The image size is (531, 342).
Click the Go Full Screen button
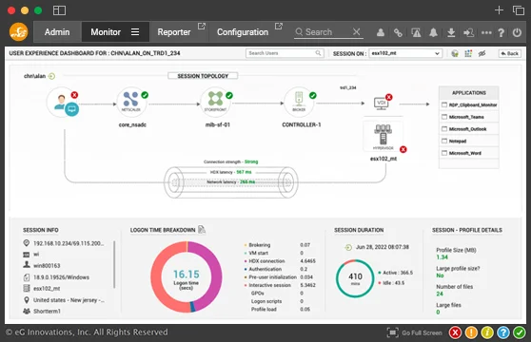point(415,332)
